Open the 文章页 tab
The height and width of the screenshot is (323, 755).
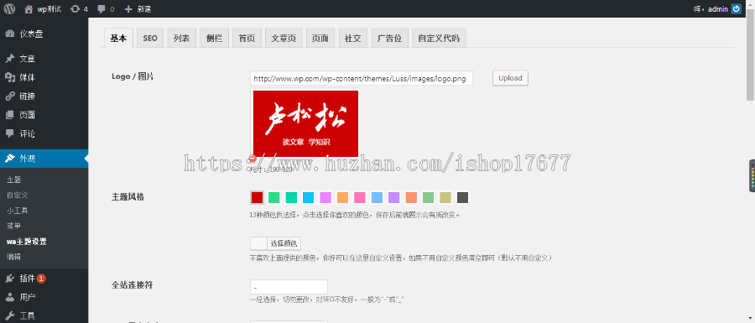click(284, 38)
